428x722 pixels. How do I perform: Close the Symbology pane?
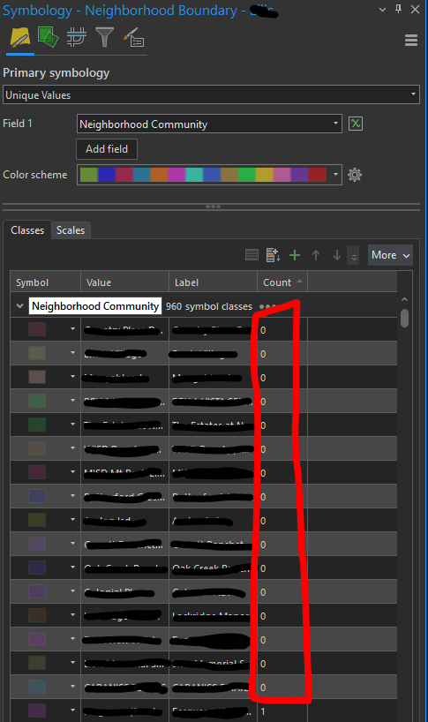point(415,9)
